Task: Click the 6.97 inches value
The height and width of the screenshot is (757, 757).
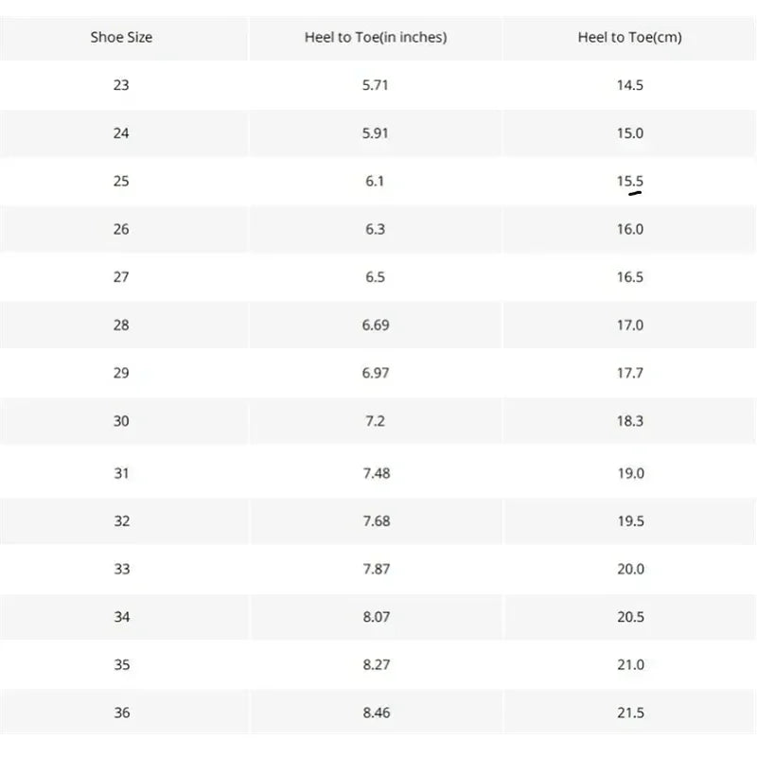Action: pyautogui.click(x=375, y=373)
